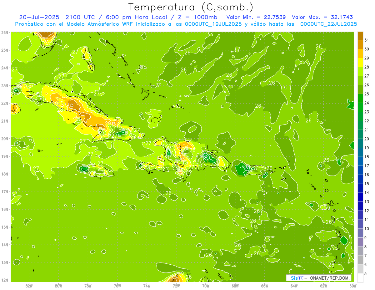Click the "70W" longitude axis label
This screenshot has width=375, height=290.
(x=206, y=286)
